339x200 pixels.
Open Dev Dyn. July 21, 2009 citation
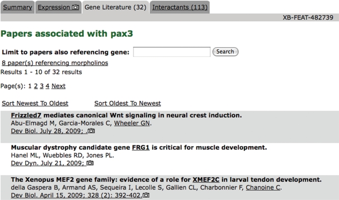point(48,163)
